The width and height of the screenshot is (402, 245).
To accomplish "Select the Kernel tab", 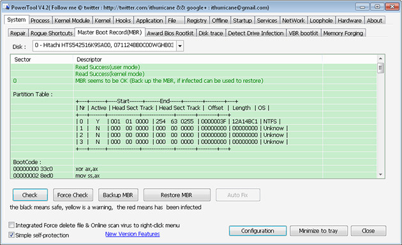I will (x=103, y=20).
